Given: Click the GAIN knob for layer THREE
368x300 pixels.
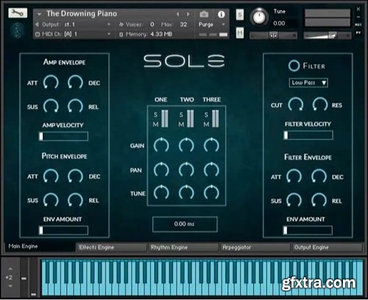Looking at the screenshot, I should [x=211, y=145].
